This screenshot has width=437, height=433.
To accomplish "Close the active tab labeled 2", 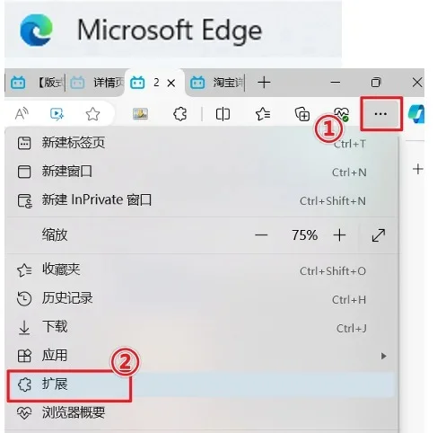I will coord(171,83).
